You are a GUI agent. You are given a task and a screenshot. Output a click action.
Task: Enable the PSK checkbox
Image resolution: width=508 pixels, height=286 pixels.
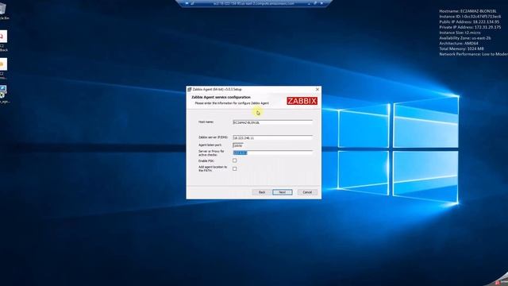235,160
